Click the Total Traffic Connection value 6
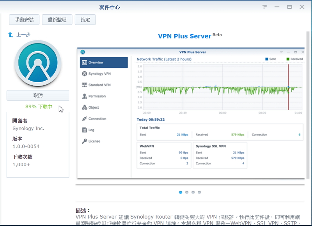This screenshot has width=312, height=226. pos(300,135)
